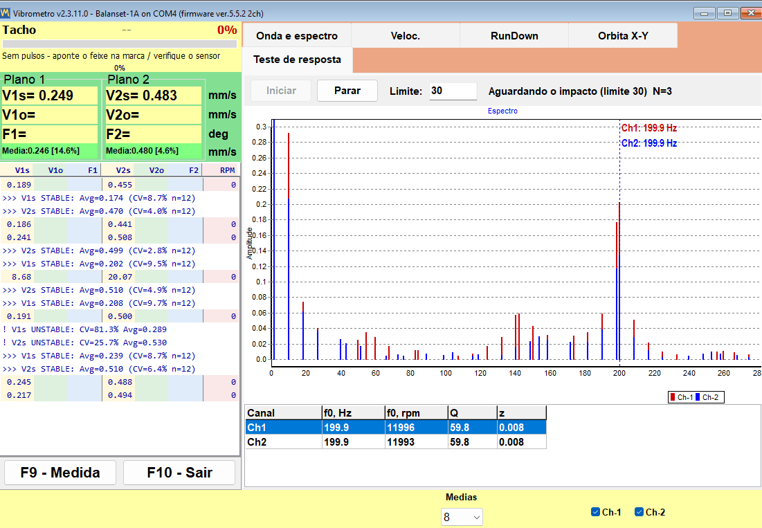
Task: Minimize the Vibrometro window
Action: [704, 13]
